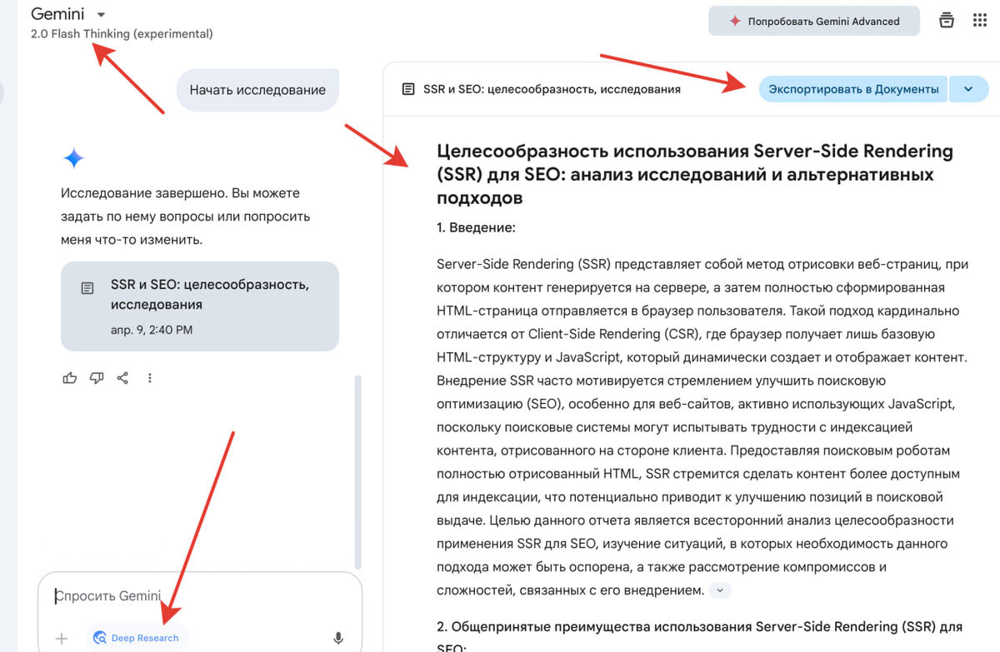1000x652 pixels.
Task: Click the plus attach icon in prompt box
Action: (x=62, y=639)
